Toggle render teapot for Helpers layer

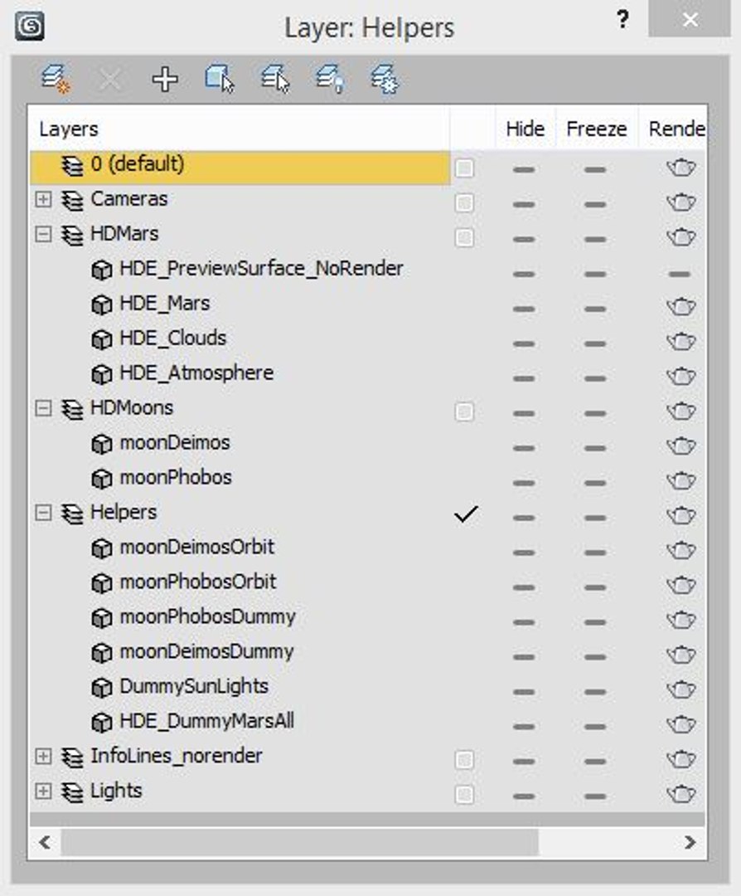[681, 516]
